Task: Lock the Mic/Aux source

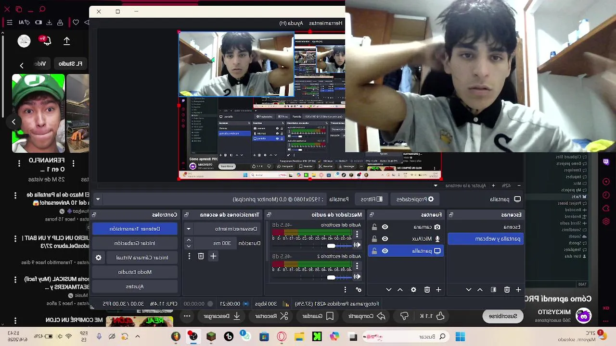Action: click(x=374, y=239)
